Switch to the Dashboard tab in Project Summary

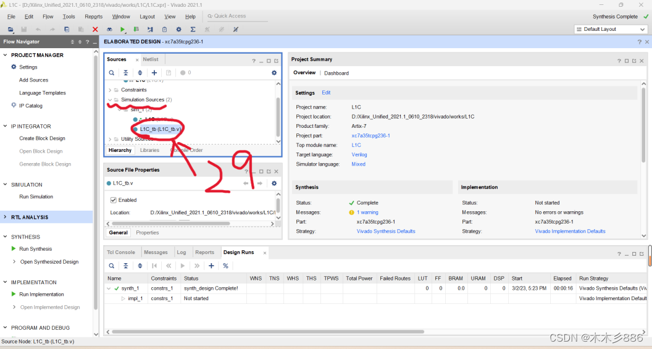tap(336, 74)
